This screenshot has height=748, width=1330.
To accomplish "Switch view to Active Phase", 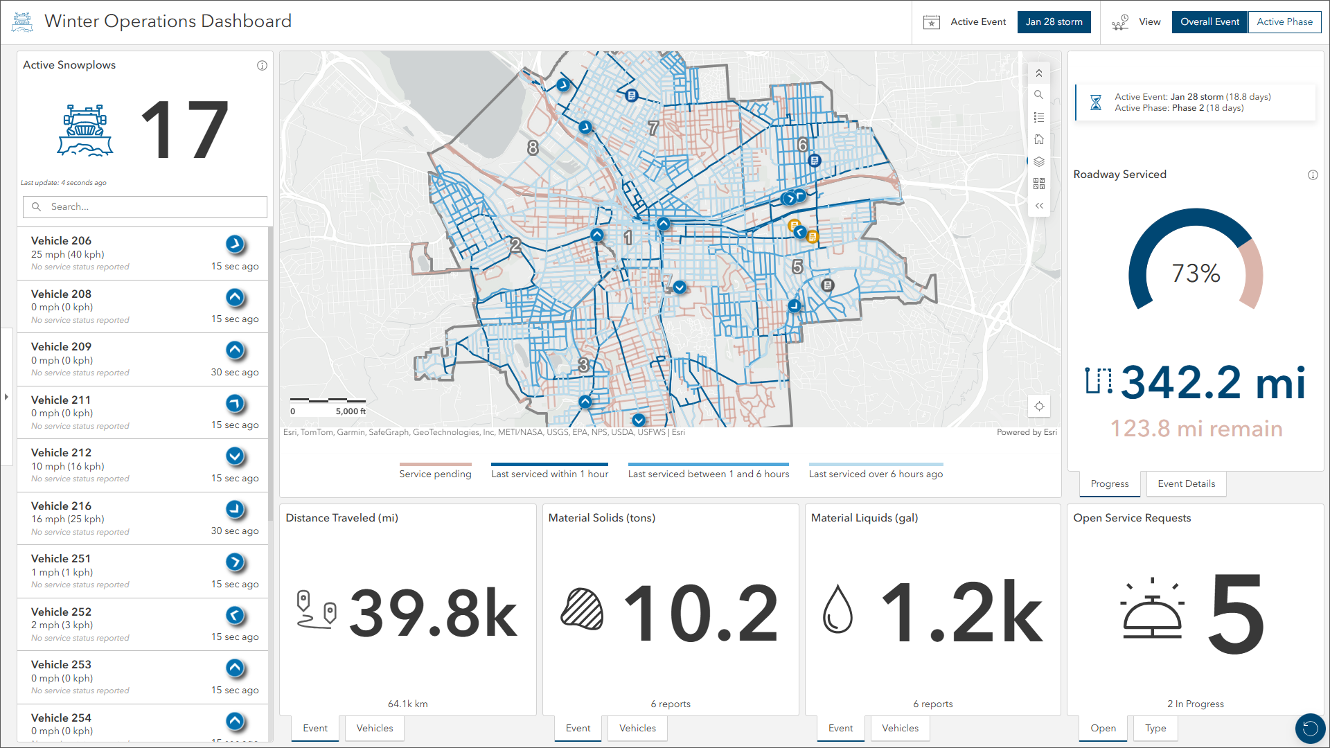I will click(x=1284, y=22).
